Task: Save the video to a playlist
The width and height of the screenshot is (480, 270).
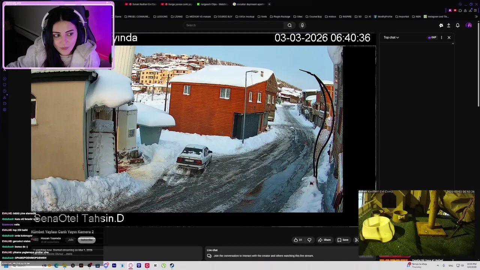Action: tap(343, 240)
